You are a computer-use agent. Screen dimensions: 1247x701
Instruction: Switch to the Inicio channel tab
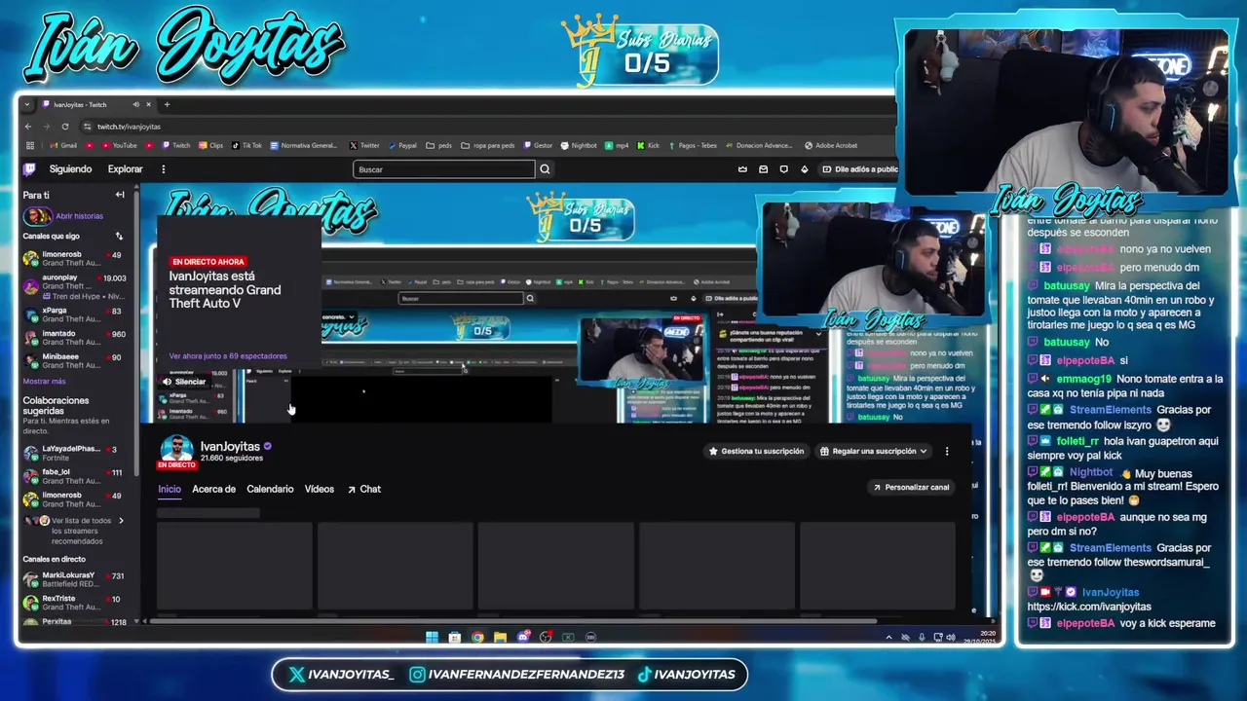coord(170,489)
